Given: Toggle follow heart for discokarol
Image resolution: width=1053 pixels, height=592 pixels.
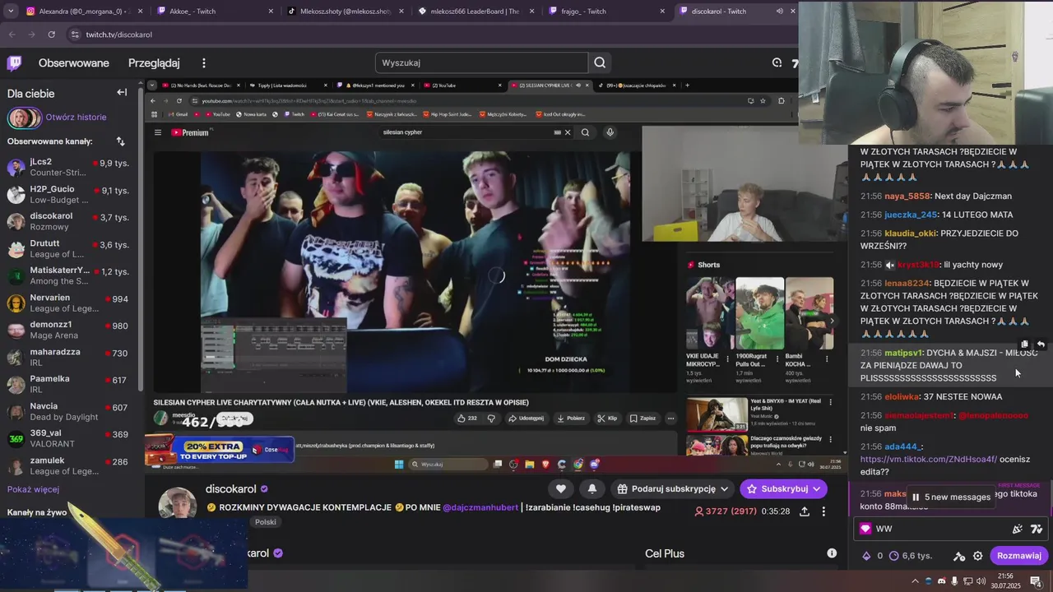Looking at the screenshot, I should (x=560, y=488).
